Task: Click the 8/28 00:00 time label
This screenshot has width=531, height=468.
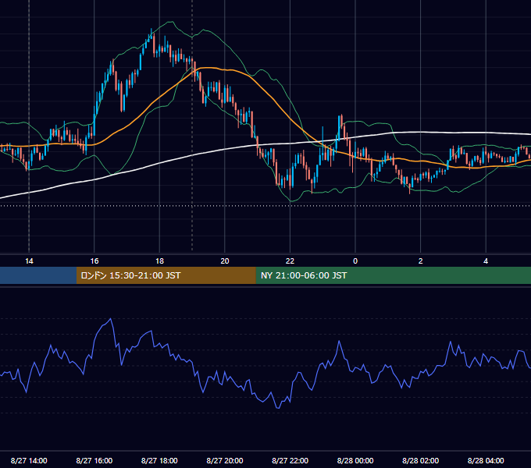Action: [x=355, y=460]
